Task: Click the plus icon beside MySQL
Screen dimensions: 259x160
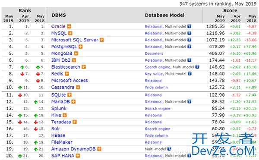Action: click(70, 33)
